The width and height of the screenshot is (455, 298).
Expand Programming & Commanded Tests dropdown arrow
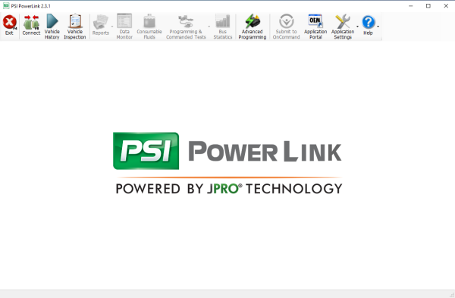tap(209, 27)
